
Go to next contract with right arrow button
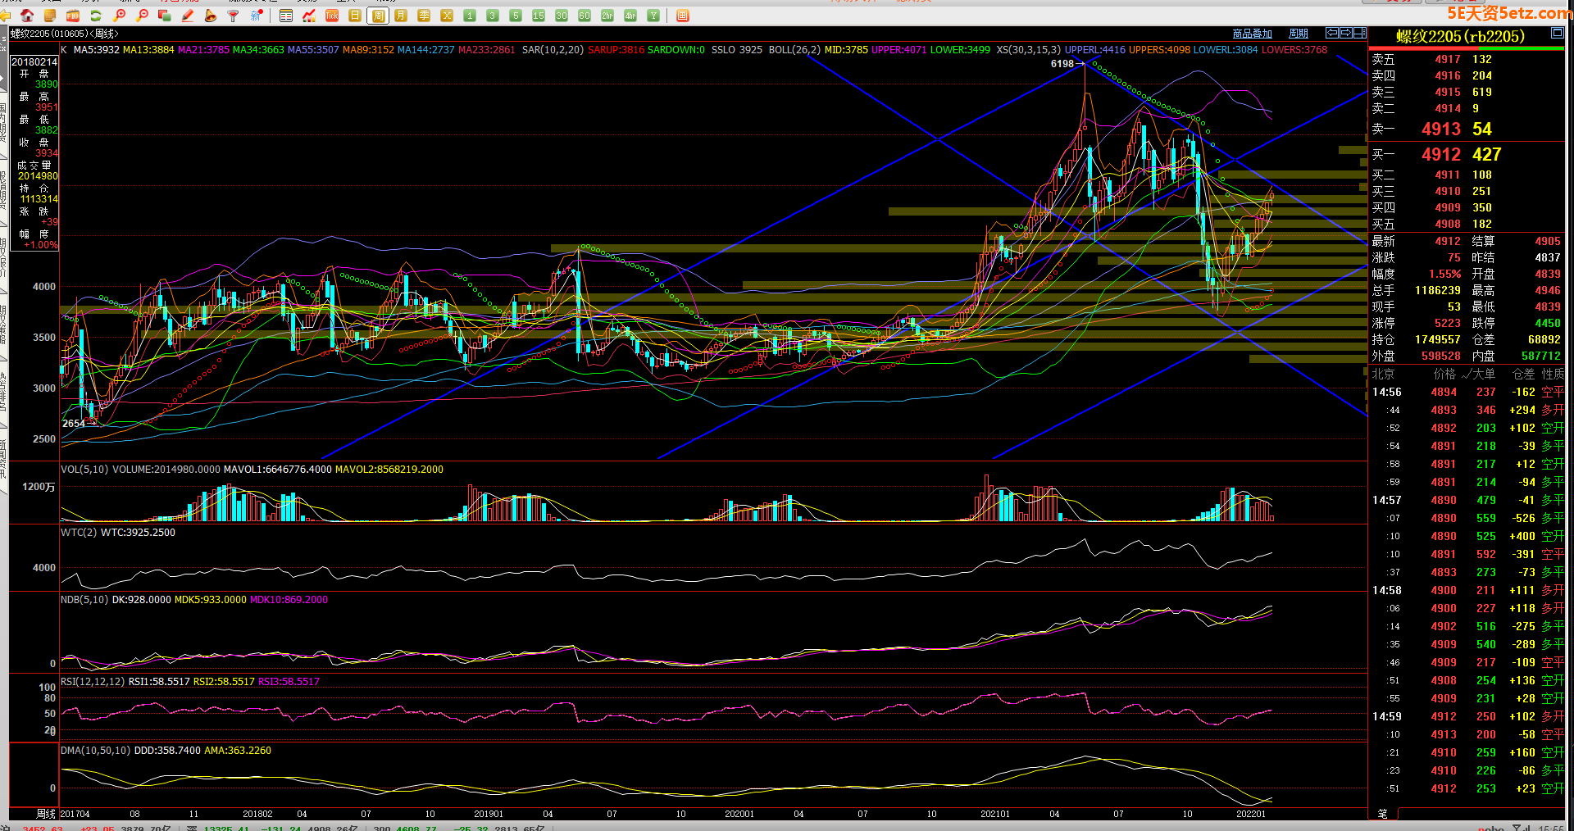coord(1346,33)
